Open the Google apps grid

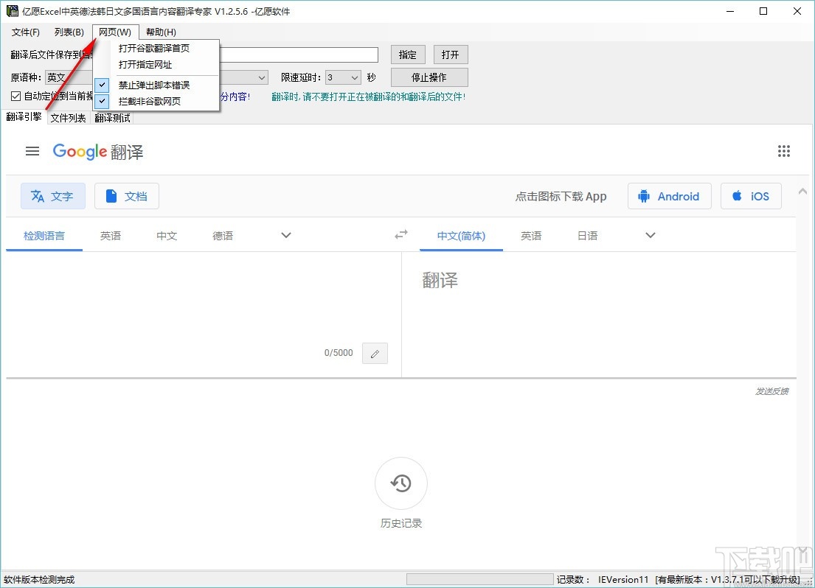pyautogui.click(x=784, y=151)
